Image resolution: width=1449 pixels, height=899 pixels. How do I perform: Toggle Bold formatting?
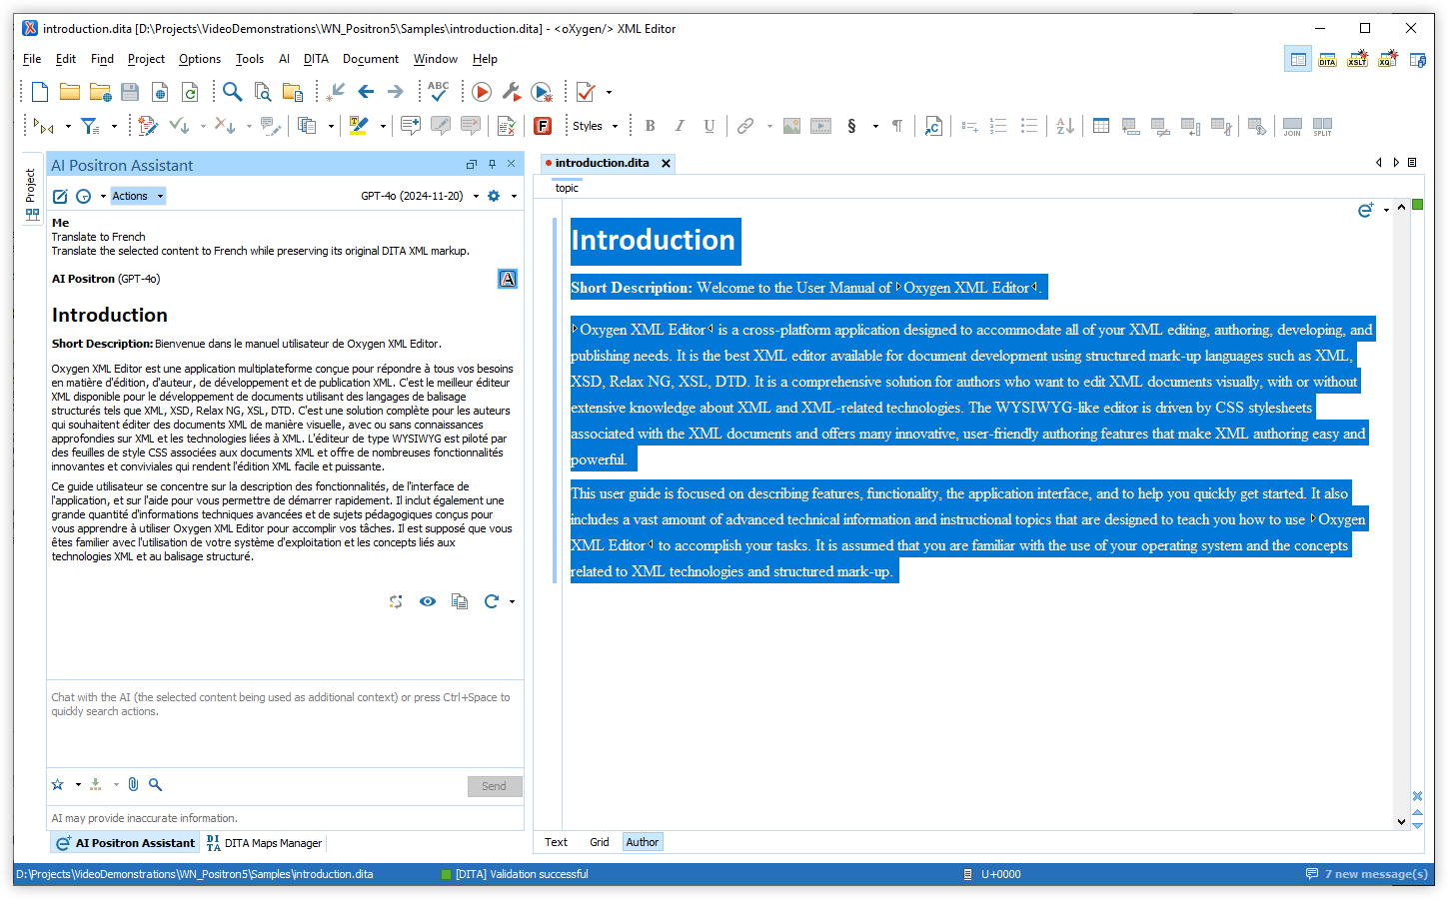pyautogui.click(x=650, y=126)
